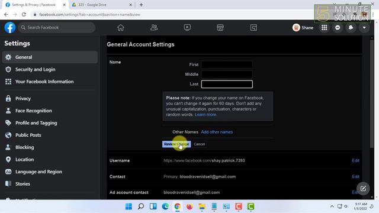This screenshot has width=379, height=213.
Task: Open Profile and Tagging settings
Action: click(x=50, y=123)
